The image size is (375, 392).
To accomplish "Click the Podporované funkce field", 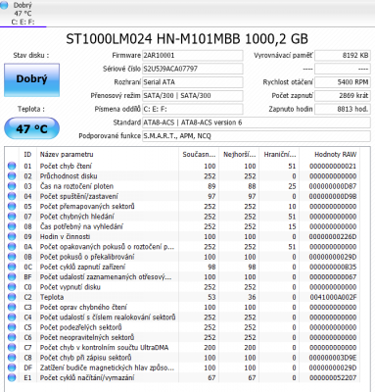I will pos(257,136).
